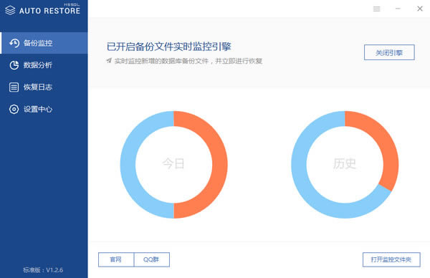Viewport: 430px width, 278px height.
Task: Click the 今日 label in chart center
Action: [173, 164]
